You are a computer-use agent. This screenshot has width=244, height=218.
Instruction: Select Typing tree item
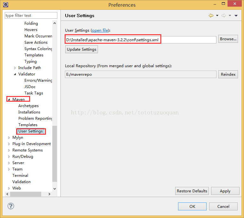[30, 61]
